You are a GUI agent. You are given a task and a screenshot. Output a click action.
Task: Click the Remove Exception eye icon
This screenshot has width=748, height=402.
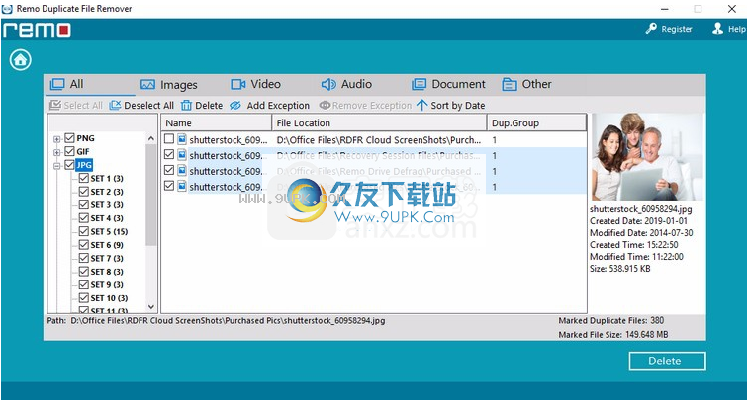pos(325,105)
